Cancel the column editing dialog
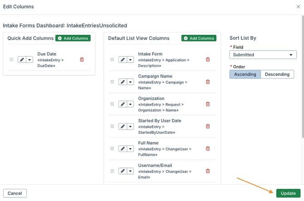This screenshot has width=304, height=201. 15,193
